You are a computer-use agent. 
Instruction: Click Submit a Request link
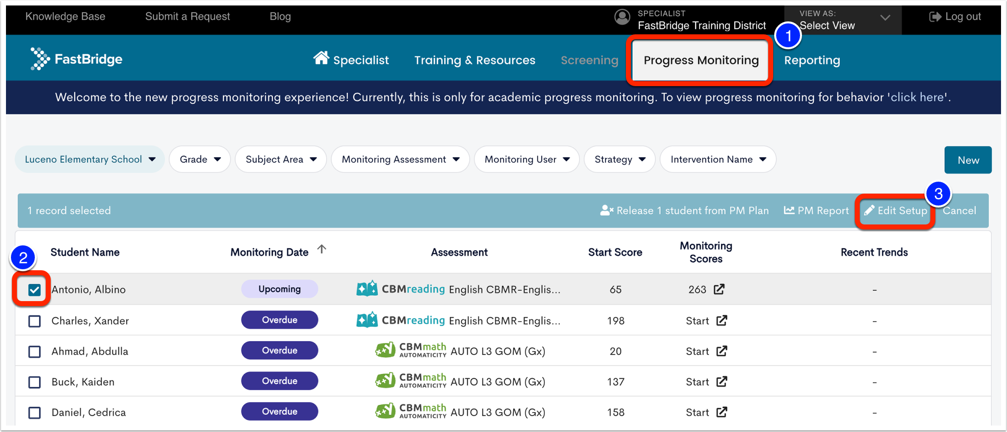click(x=188, y=16)
